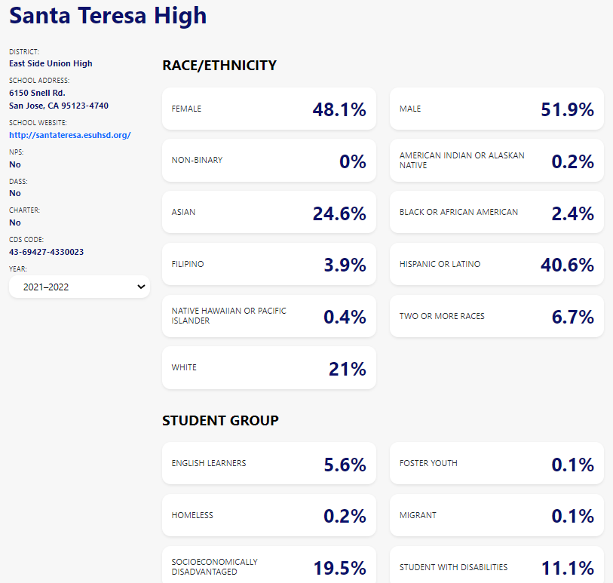Viewport: 613px width, 583px height.
Task: Click the Migrant 0.1% card
Action: click(x=496, y=515)
